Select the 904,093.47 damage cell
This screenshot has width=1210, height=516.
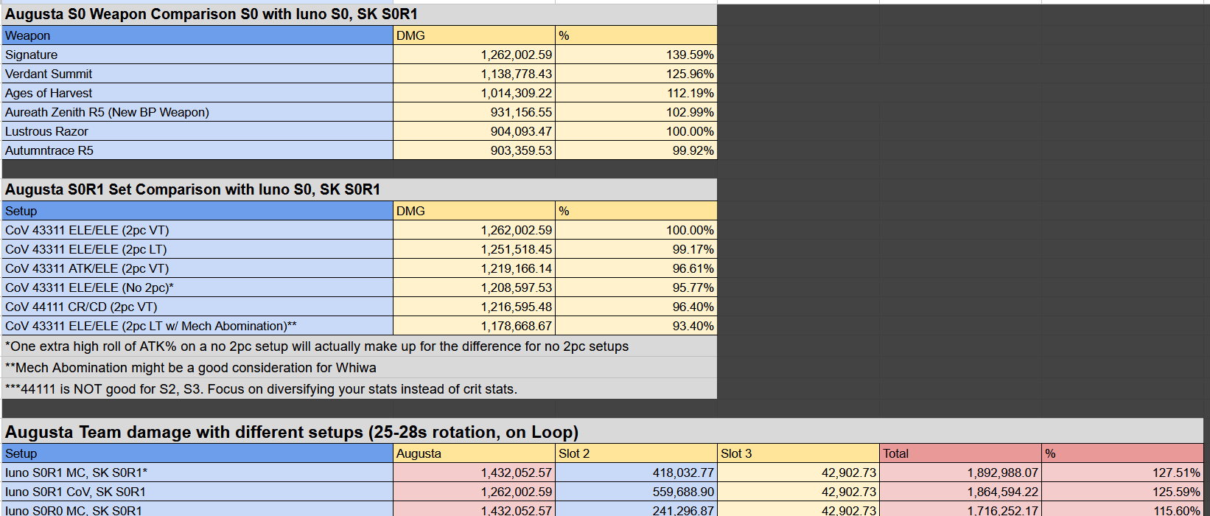(474, 131)
